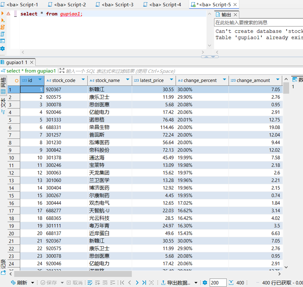Switch to the 文本 text view side tab
Image resolution: width=303 pixels, height=287 pixels.
(3, 105)
